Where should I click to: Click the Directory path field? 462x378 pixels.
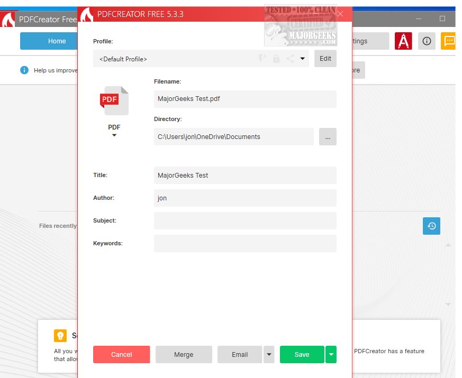tap(234, 136)
